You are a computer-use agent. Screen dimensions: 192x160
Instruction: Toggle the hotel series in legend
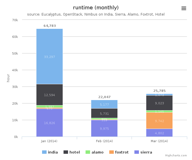click(72, 152)
